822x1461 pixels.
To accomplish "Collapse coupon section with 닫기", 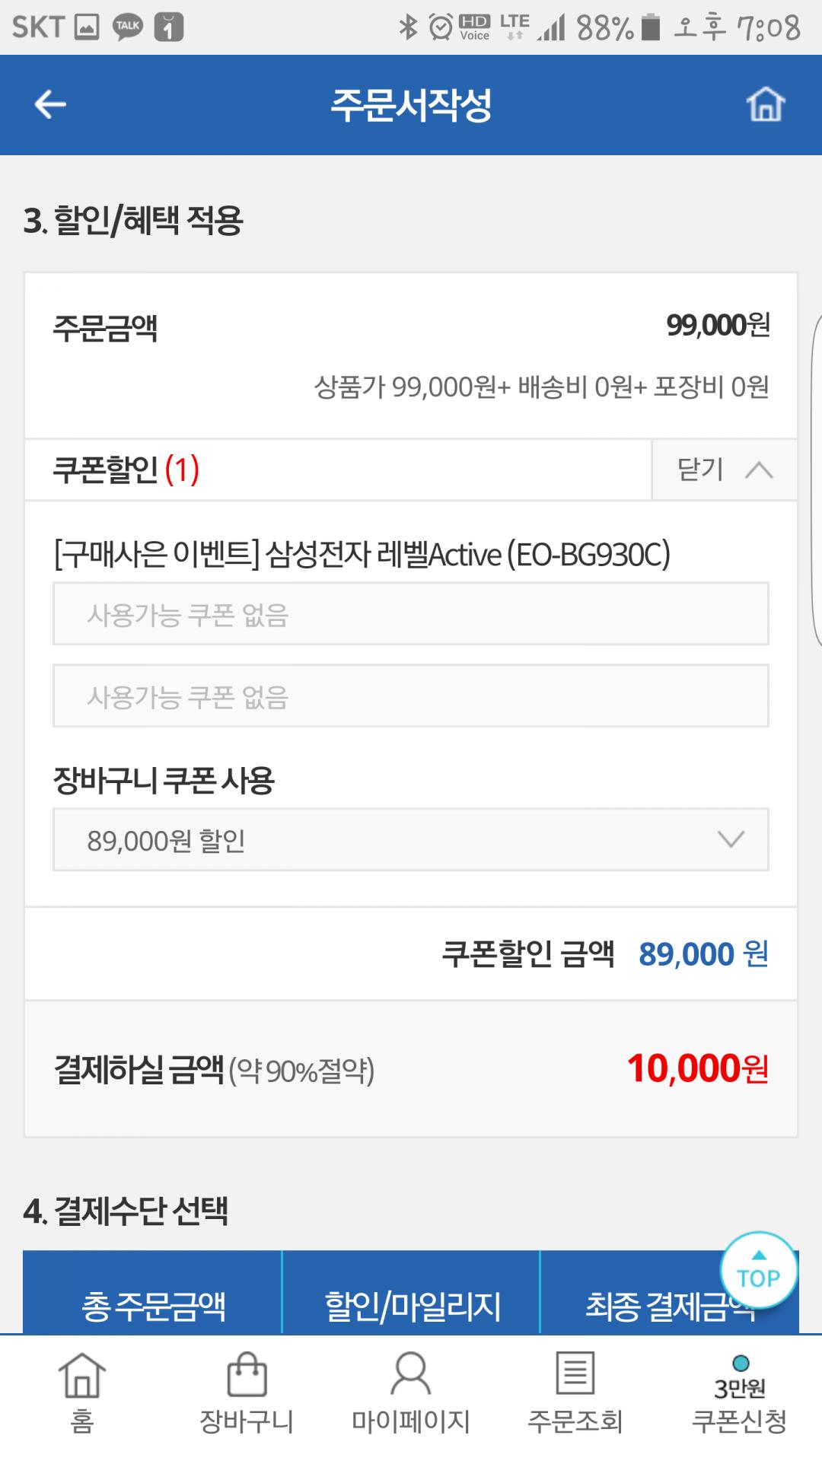I will 724,469.
